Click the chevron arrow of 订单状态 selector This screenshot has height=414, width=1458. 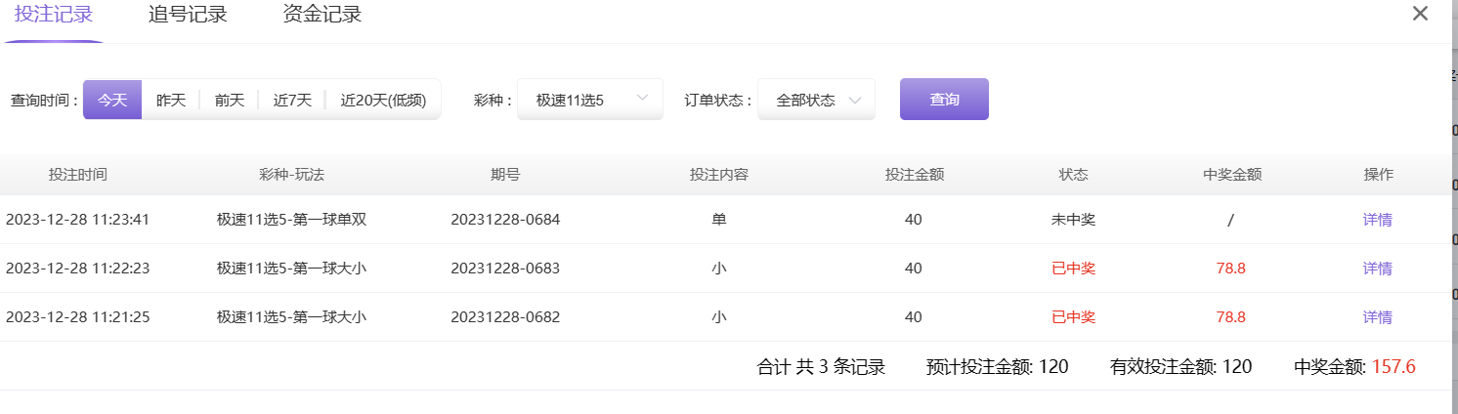(x=855, y=100)
